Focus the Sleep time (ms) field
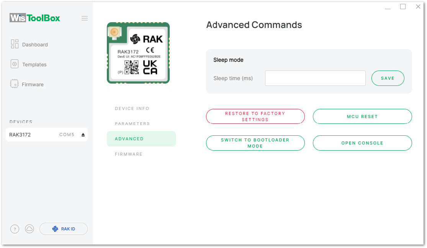This screenshot has width=427, height=248. 315,78
